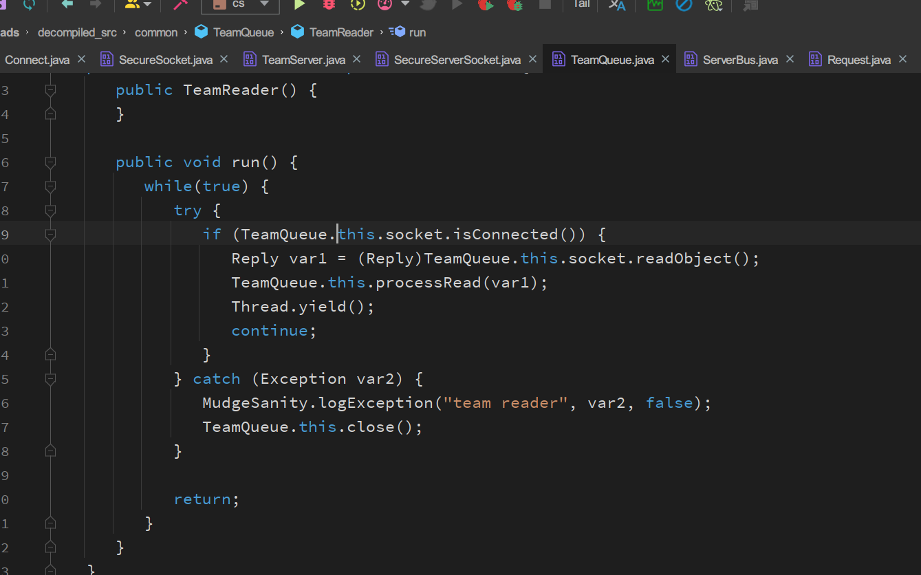The height and width of the screenshot is (575, 921).
Task: Run 'cs' with the green play button
Action: 299,4
